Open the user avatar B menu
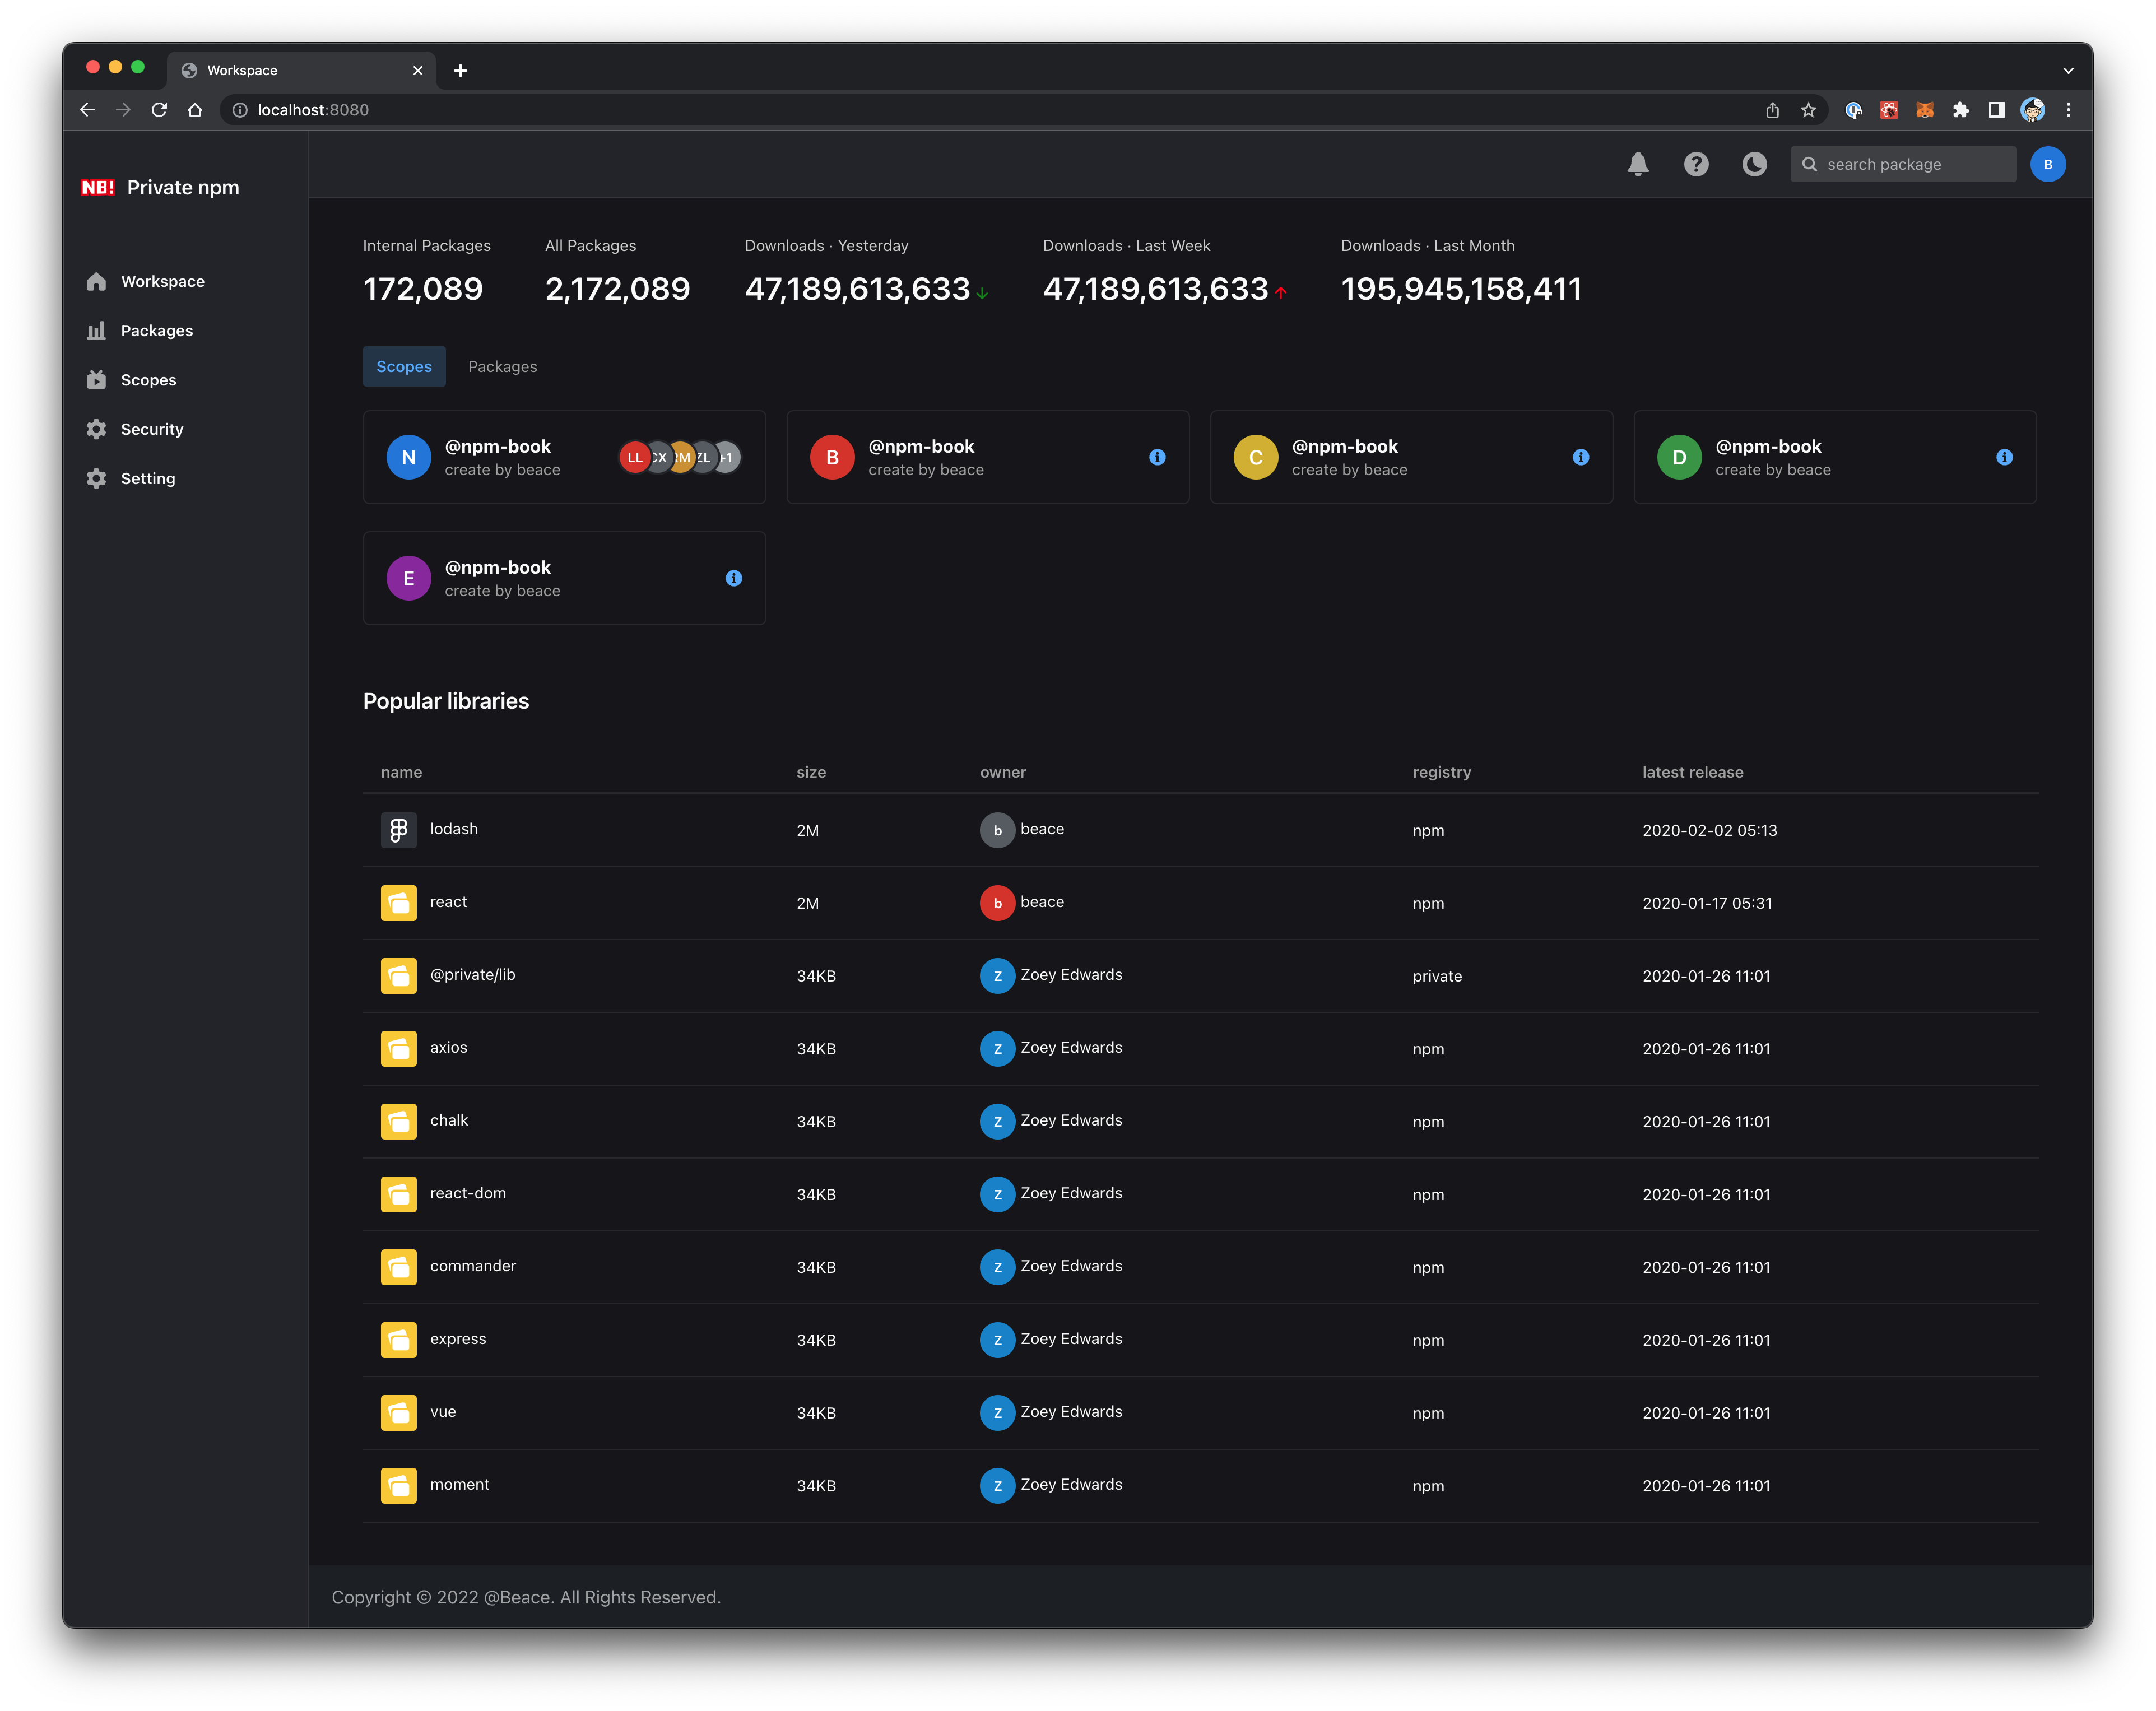 (2047, 164)
